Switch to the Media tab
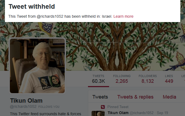The image size is (185, 116). [169, 97]
